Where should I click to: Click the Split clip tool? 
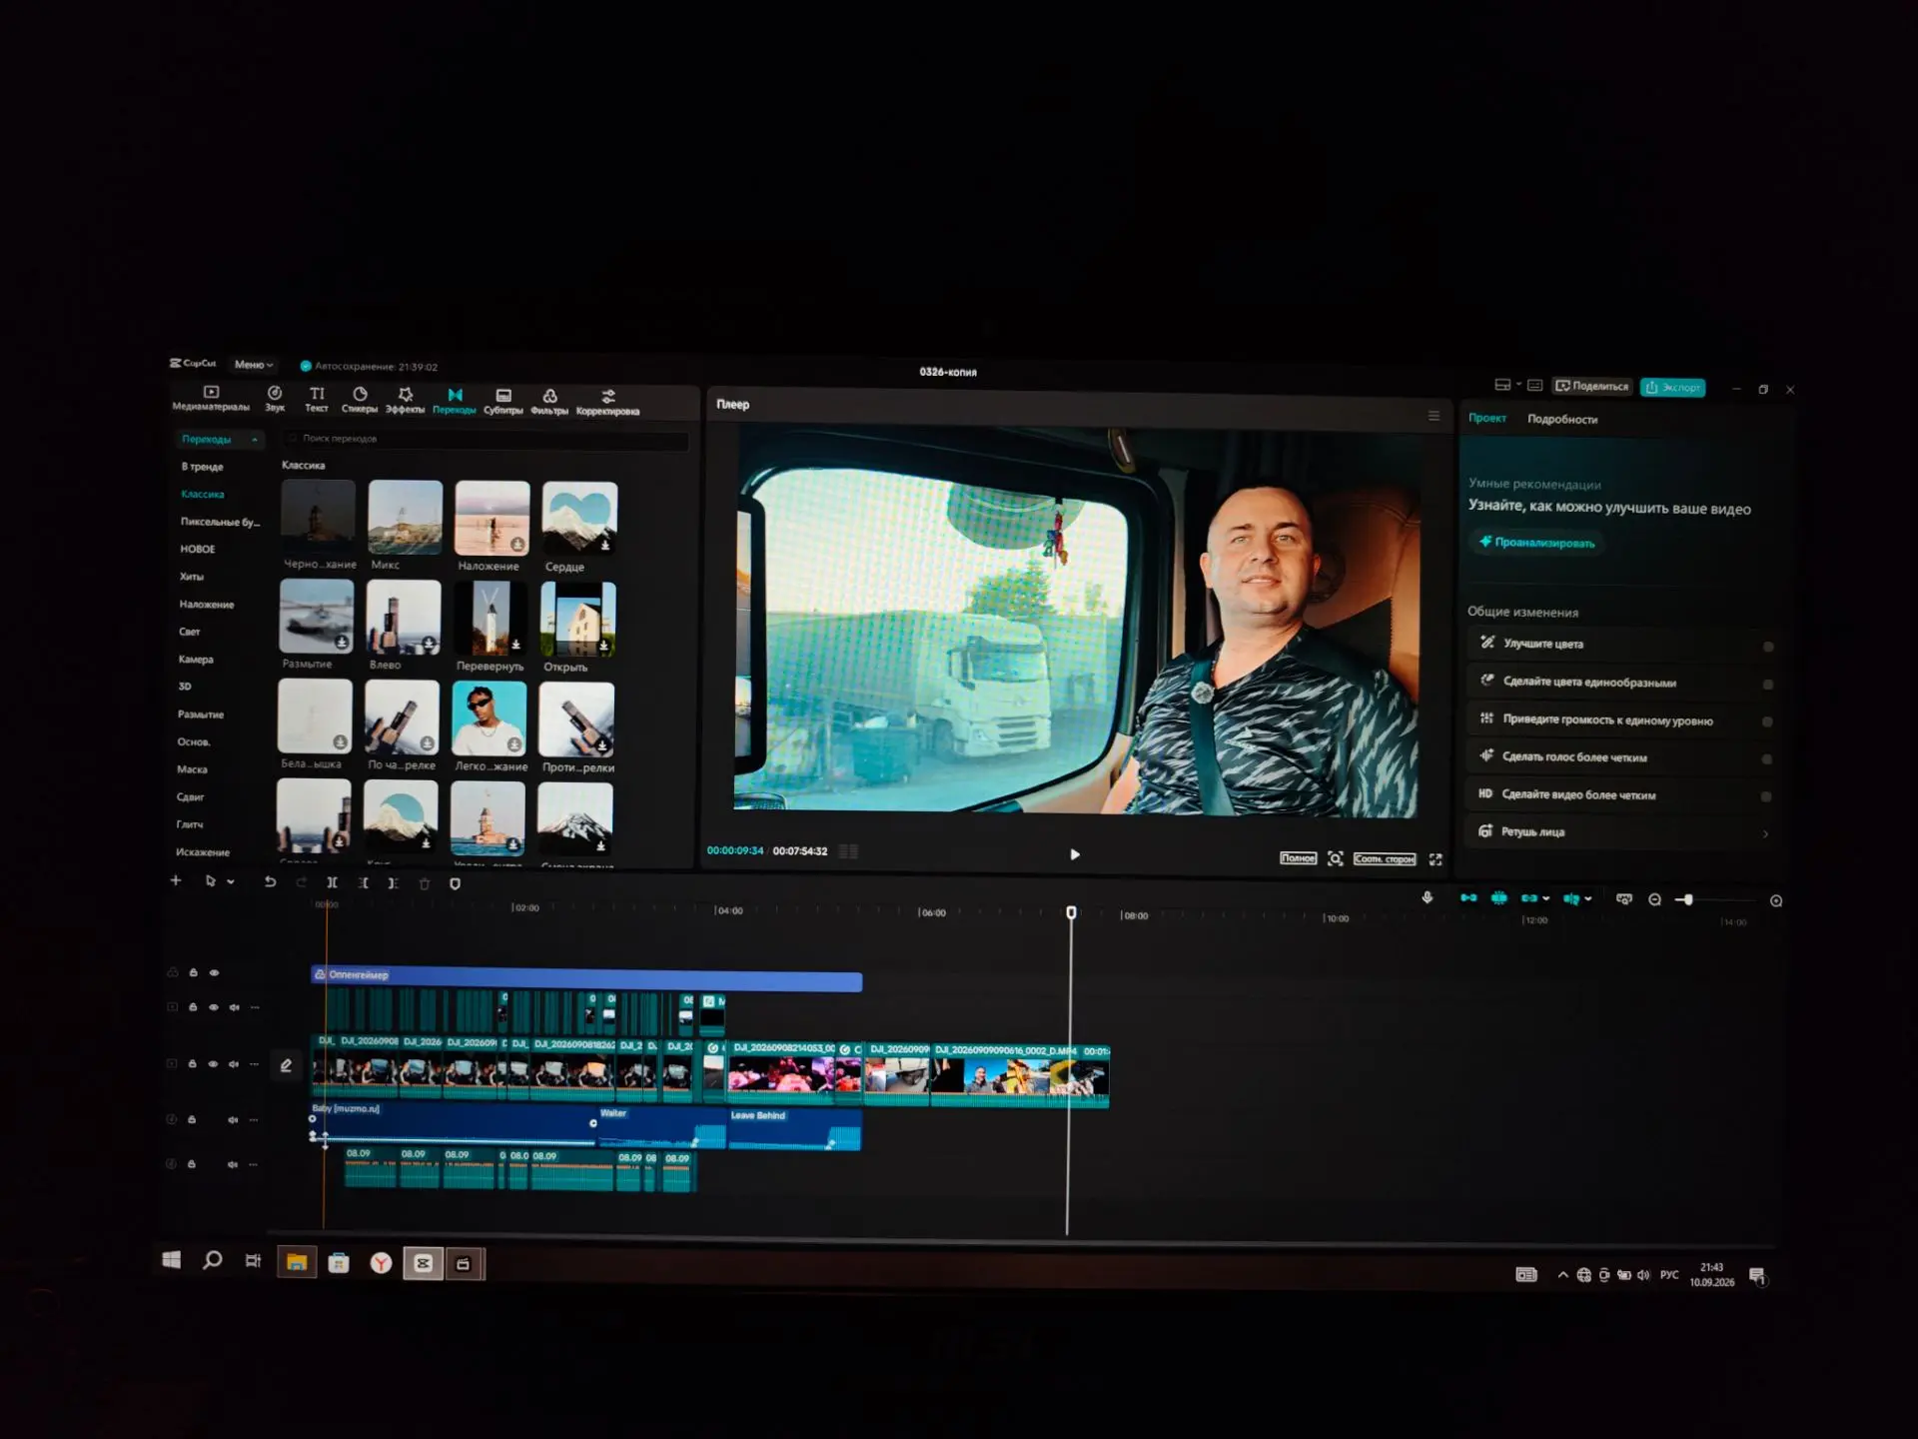click(332, 882)
